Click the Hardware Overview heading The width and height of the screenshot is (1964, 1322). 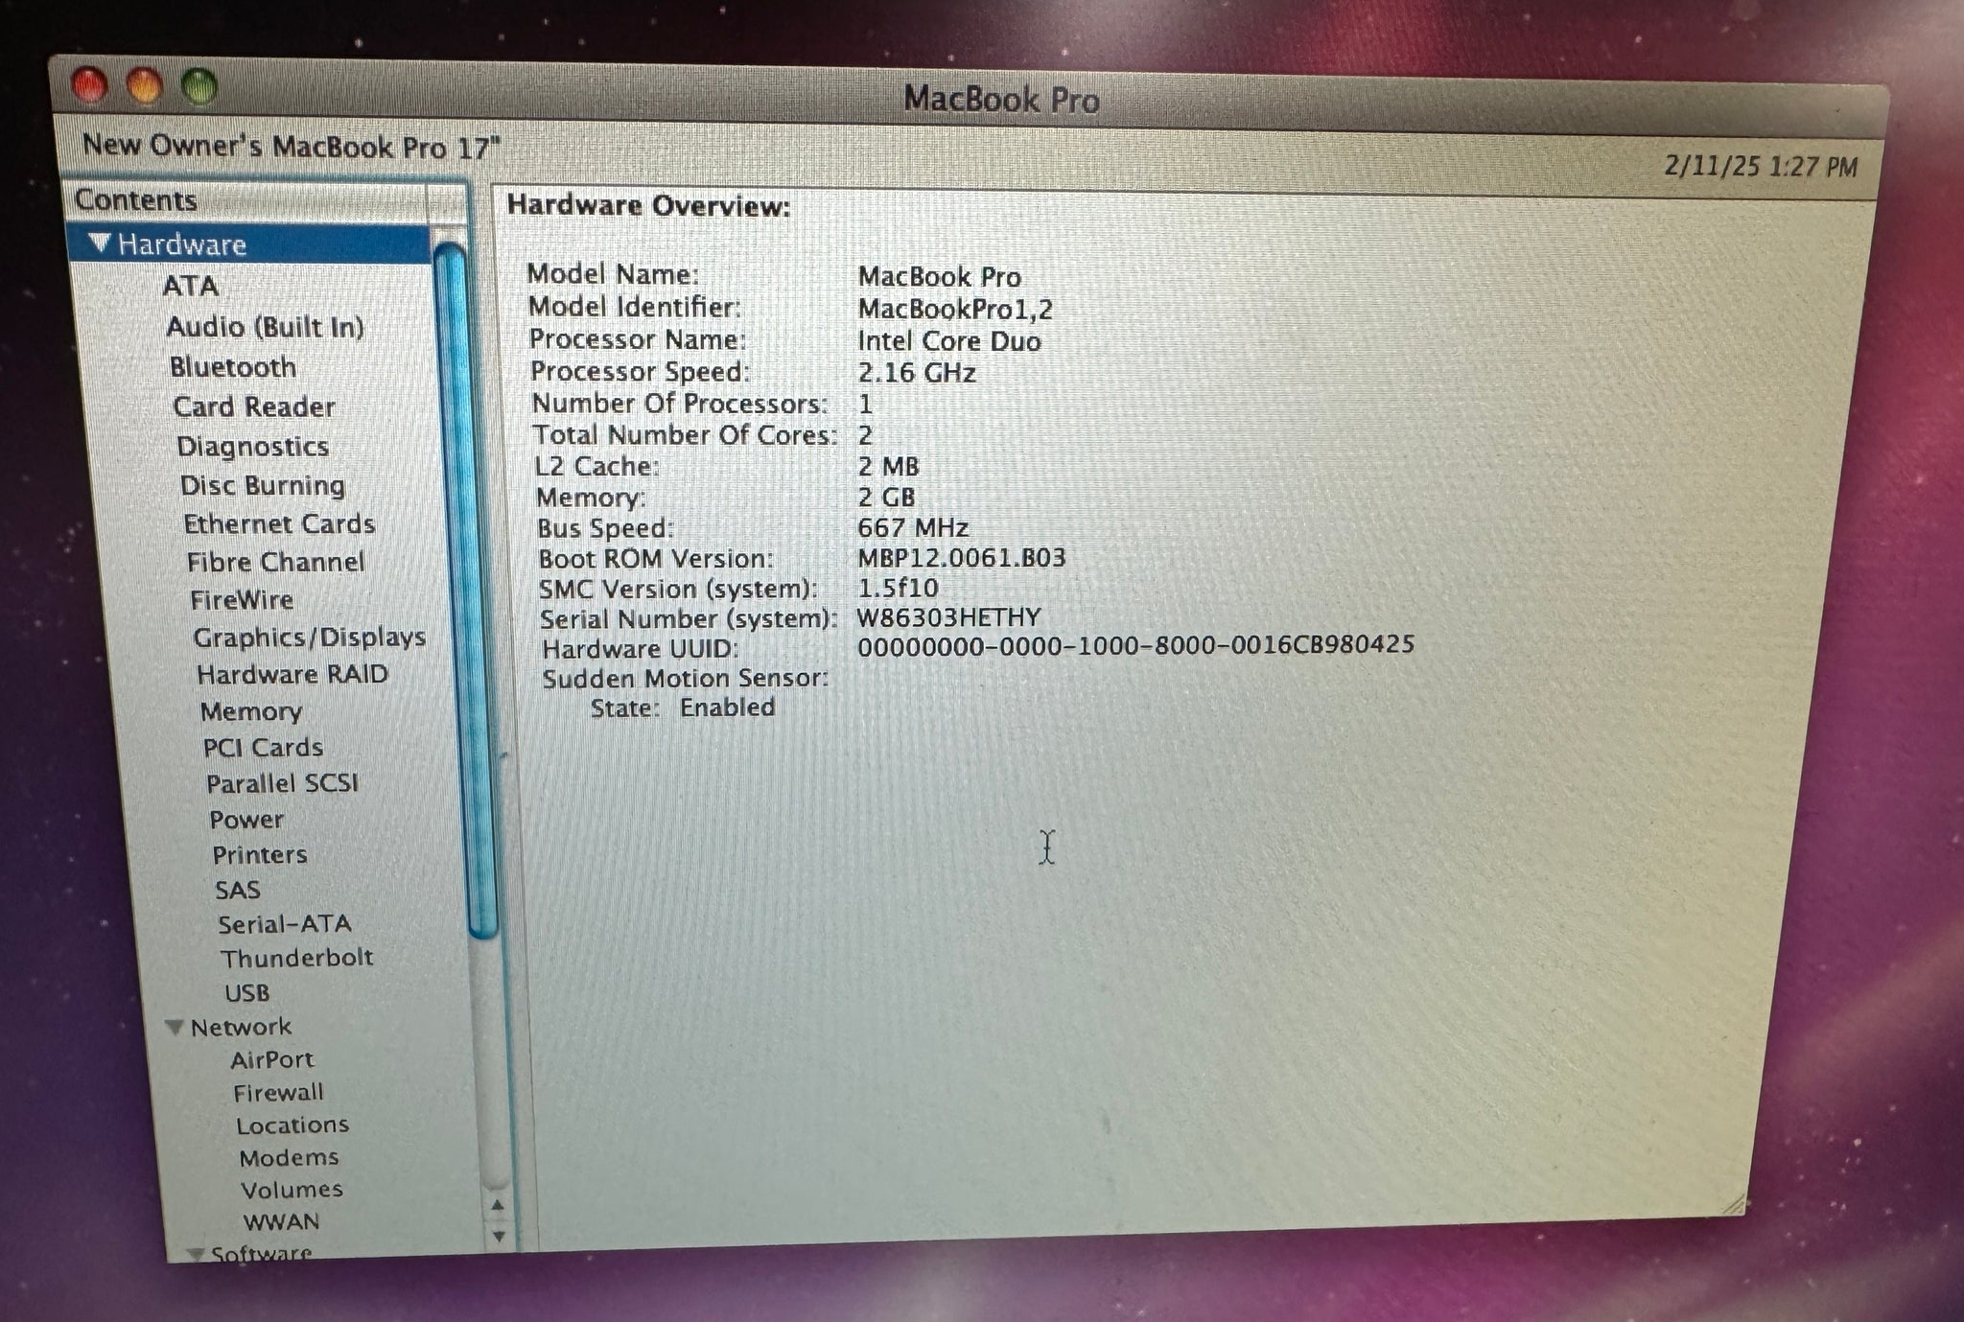[x=649, y=206]
